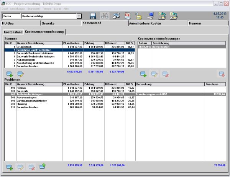This screenshot has width=230, height=177.
Task: Add a new Kostenzusammenfassung entry
Action: [144, 74]
